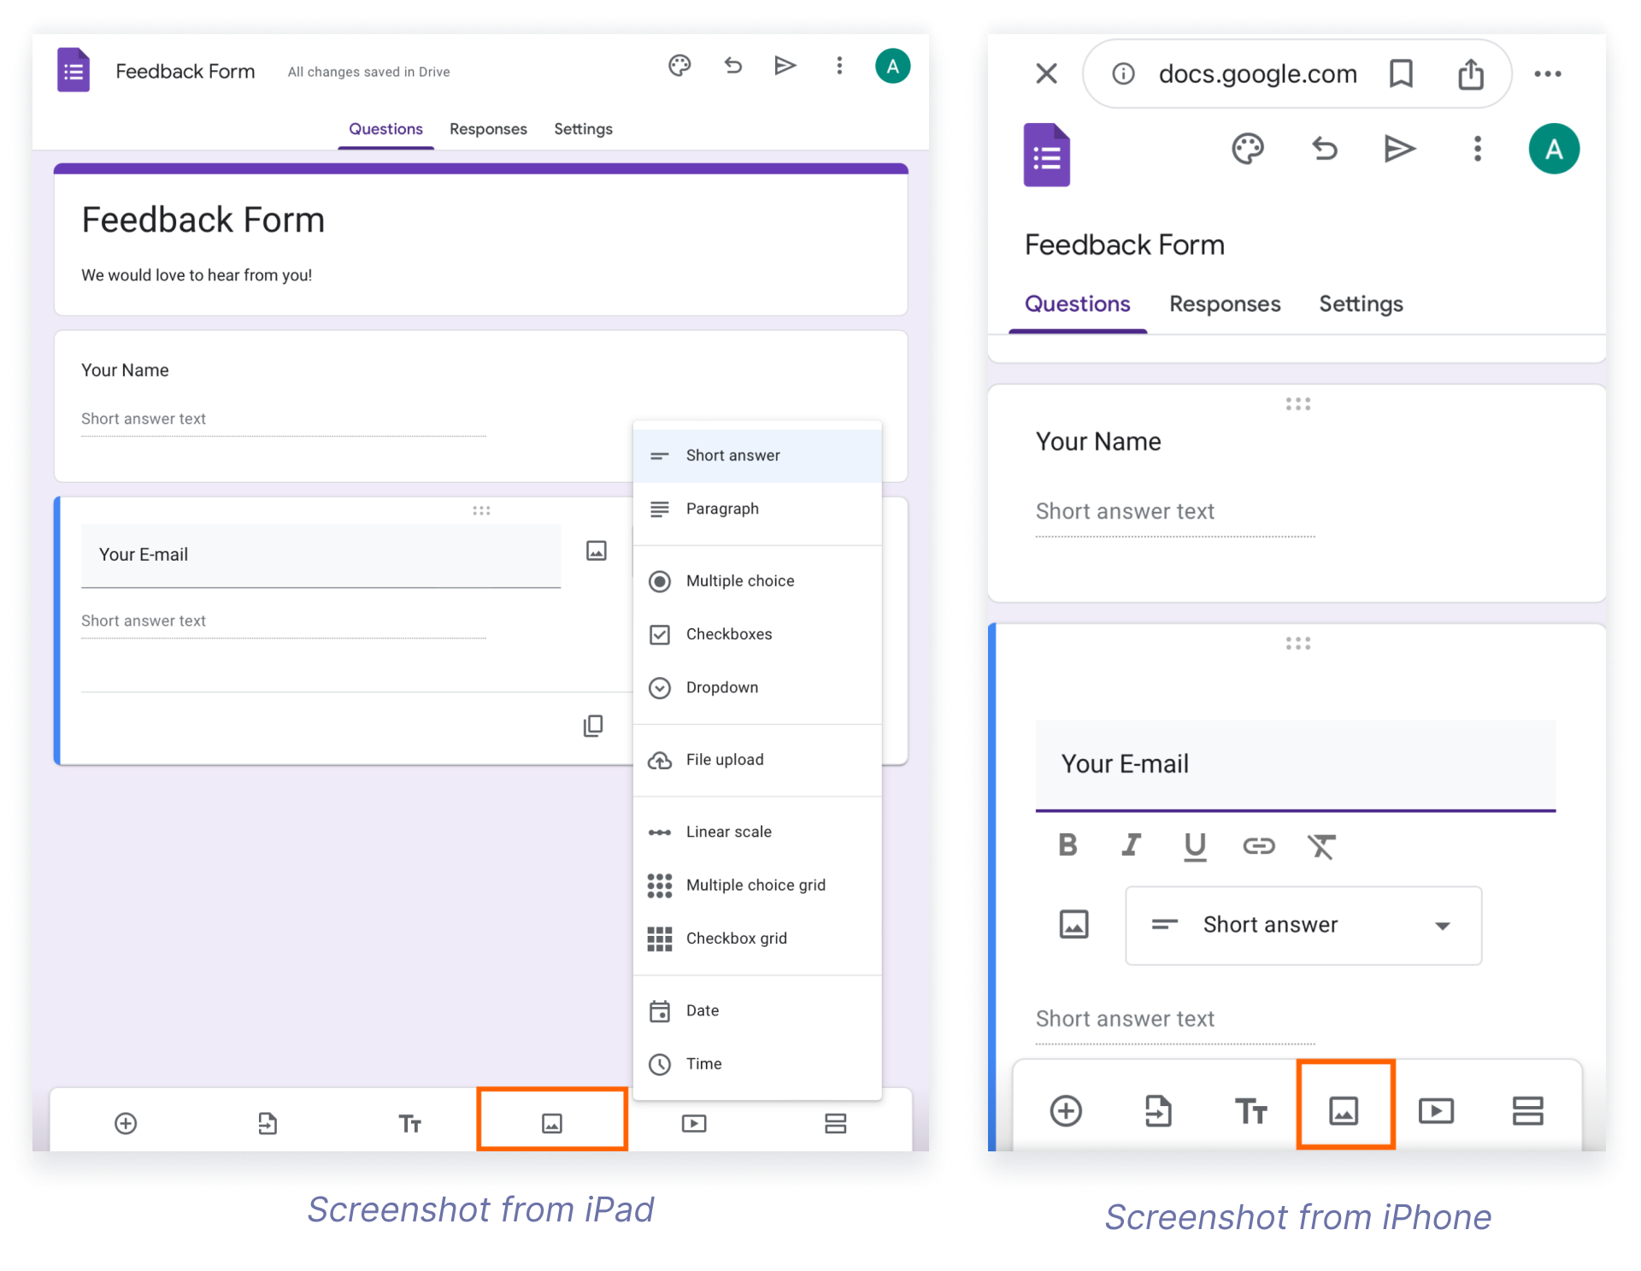Open Short answer type dropdown on iPhone
The height and width of the screenshot is (1271, 1641).
tap(1303, 926)
